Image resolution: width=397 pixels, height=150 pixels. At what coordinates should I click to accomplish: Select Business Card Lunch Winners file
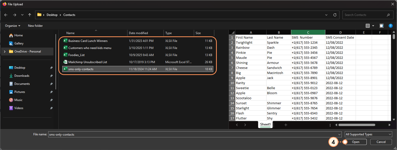(x=138, y=41)
